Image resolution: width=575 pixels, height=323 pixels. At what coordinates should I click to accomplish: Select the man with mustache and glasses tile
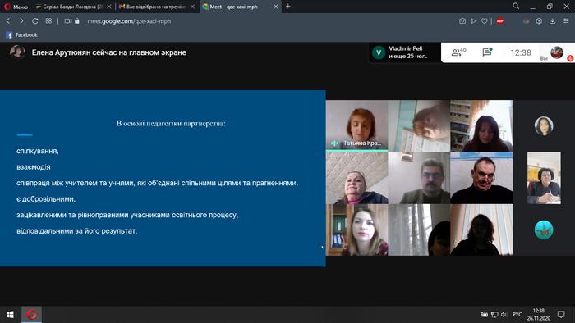(419, 178)
